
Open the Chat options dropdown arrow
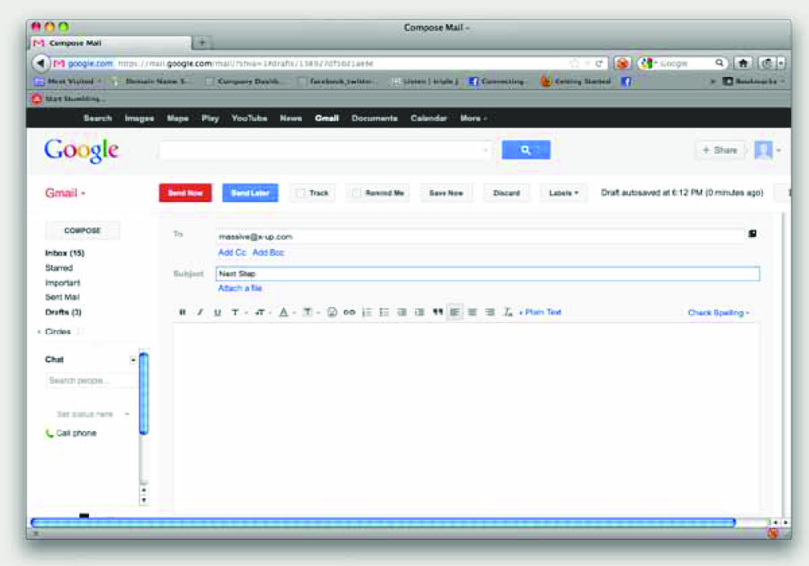(133, 360)
